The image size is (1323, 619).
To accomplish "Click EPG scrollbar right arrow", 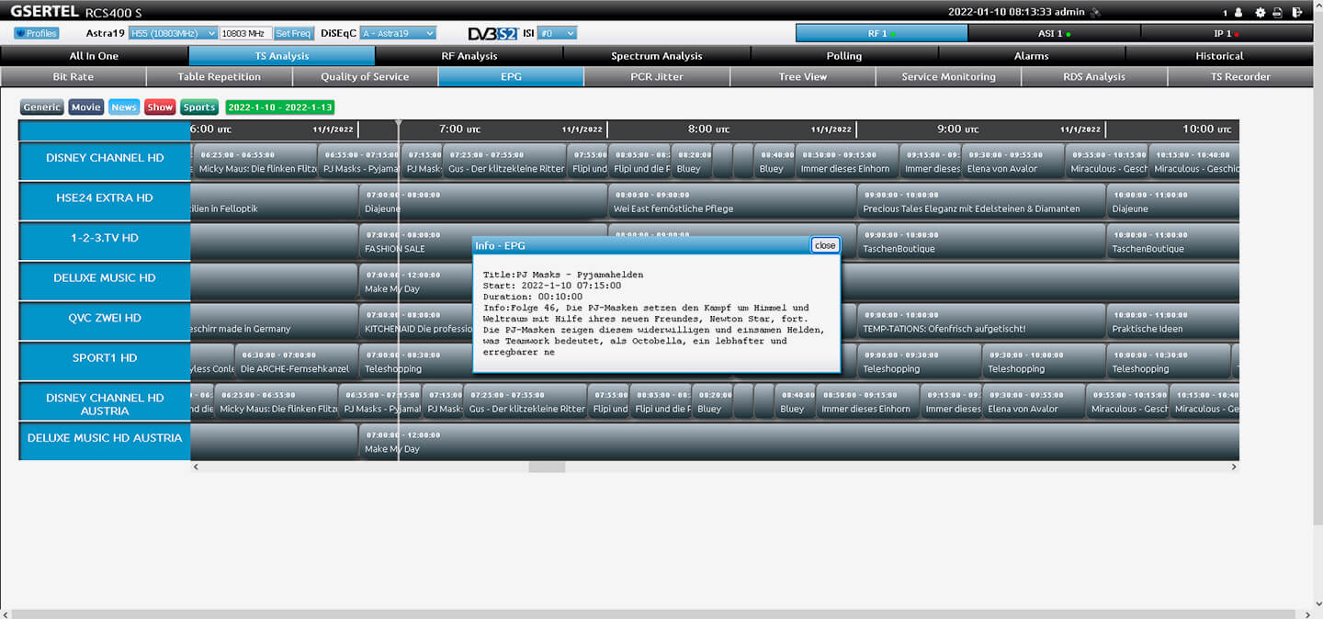I will tap(1234, 467).
